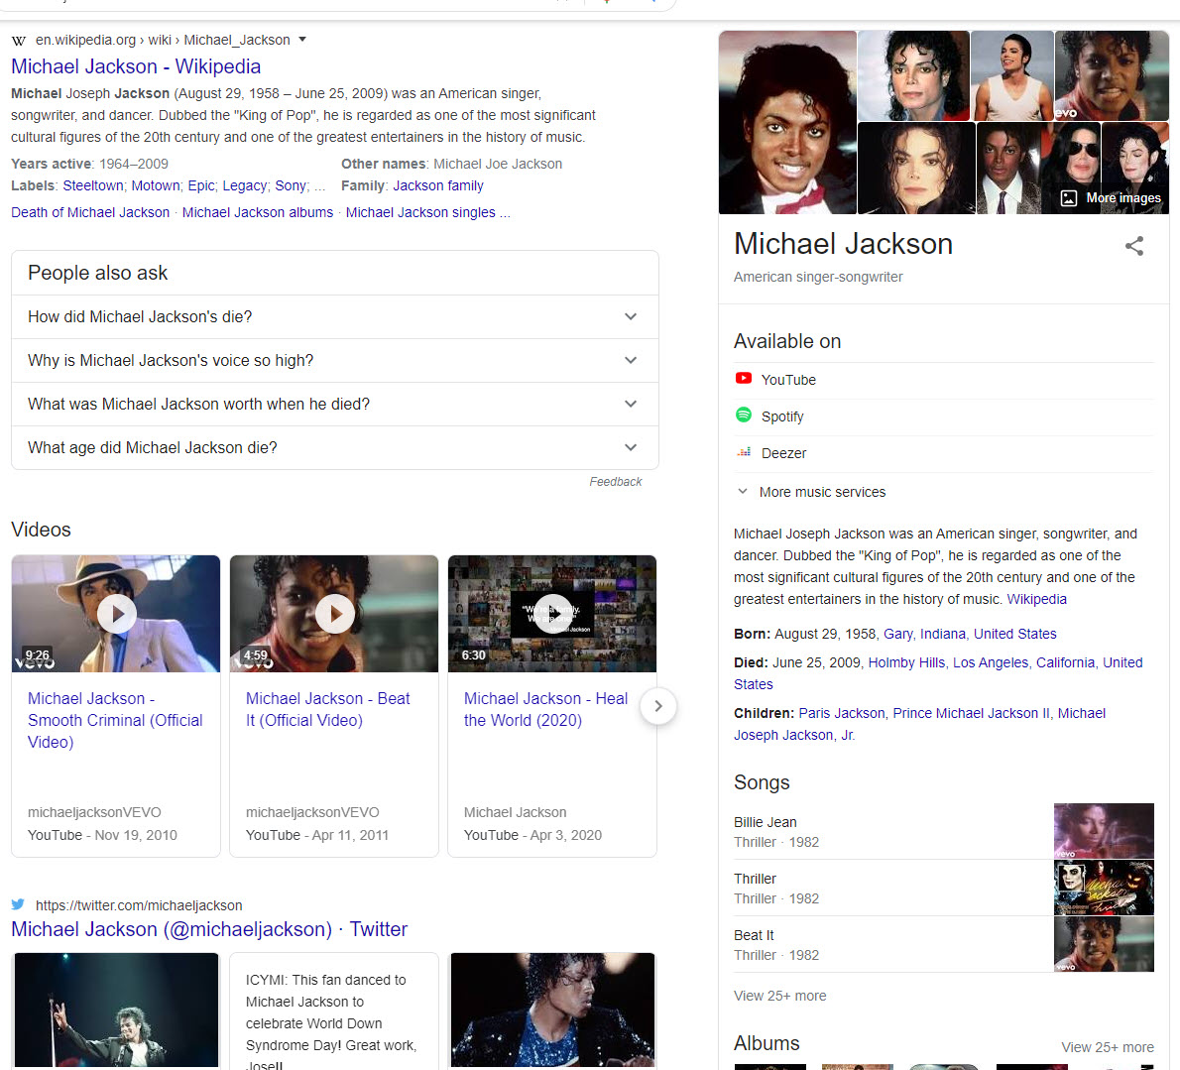Select the Thriller song title
Image resolution: width=1180 pixels, height=1070 pixels.
[x=755, y=879]
